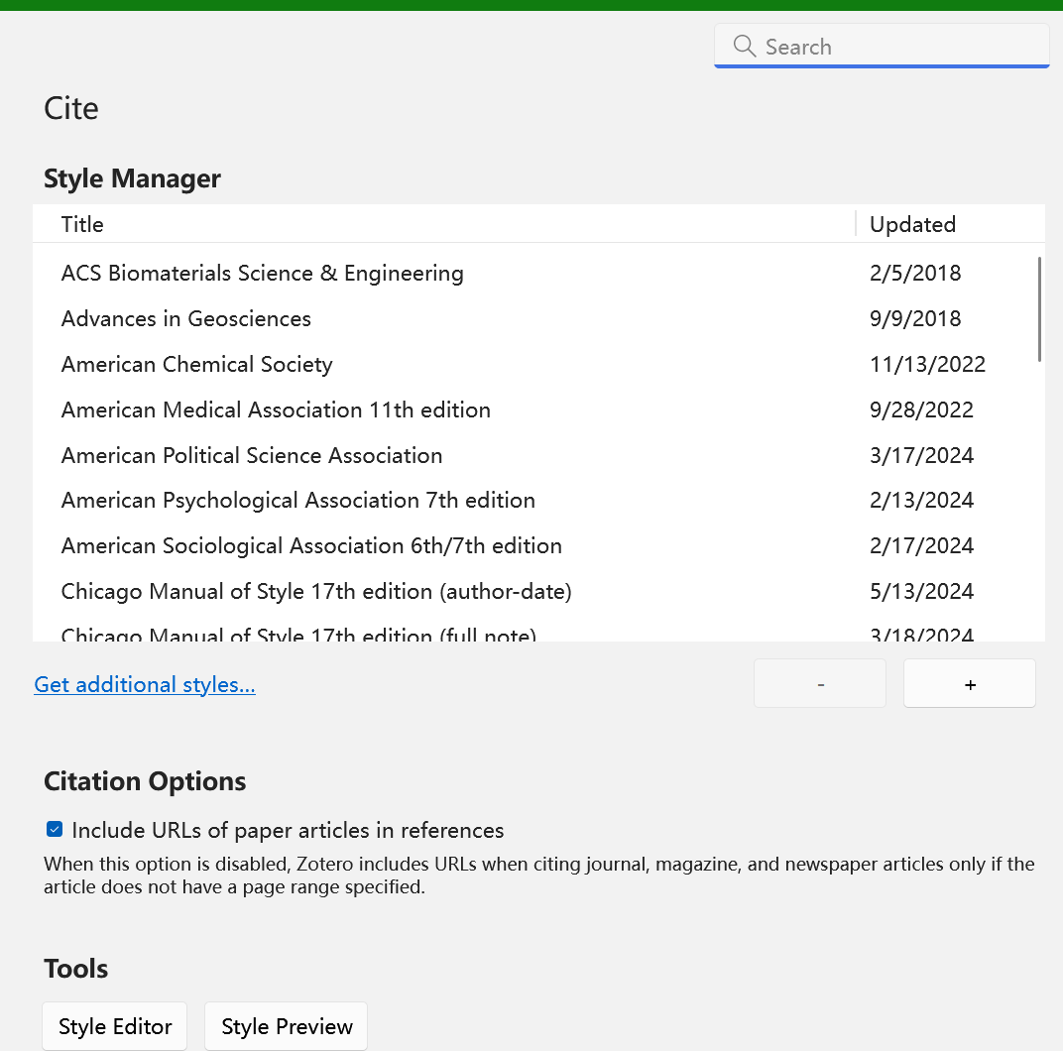1063x1051 pixels.
Task: Click the style list vertical scrollbar
Action: (1039, 309)
